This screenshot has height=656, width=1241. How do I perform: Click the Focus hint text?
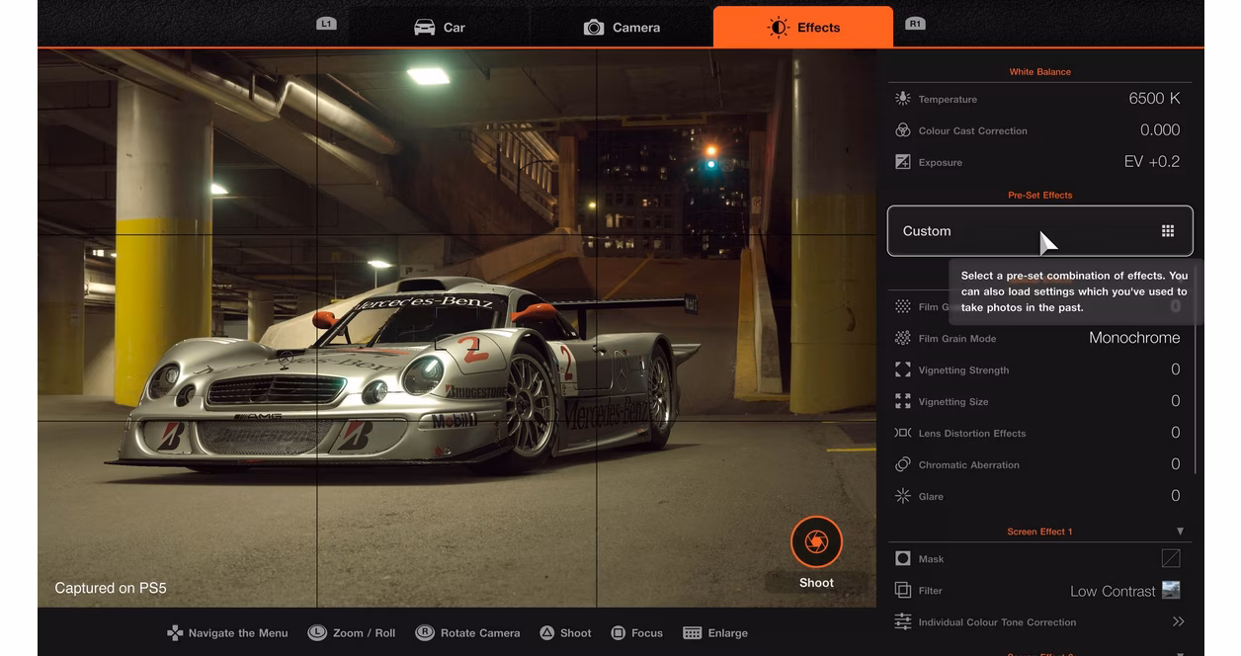point(647,633)
